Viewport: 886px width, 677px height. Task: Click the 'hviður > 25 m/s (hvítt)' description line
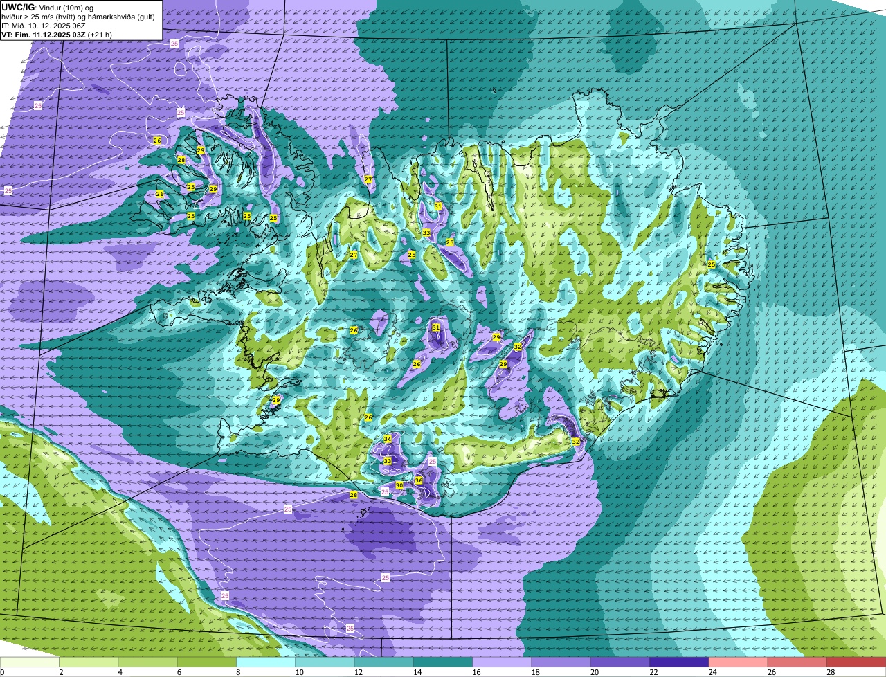tap(78, 16)
